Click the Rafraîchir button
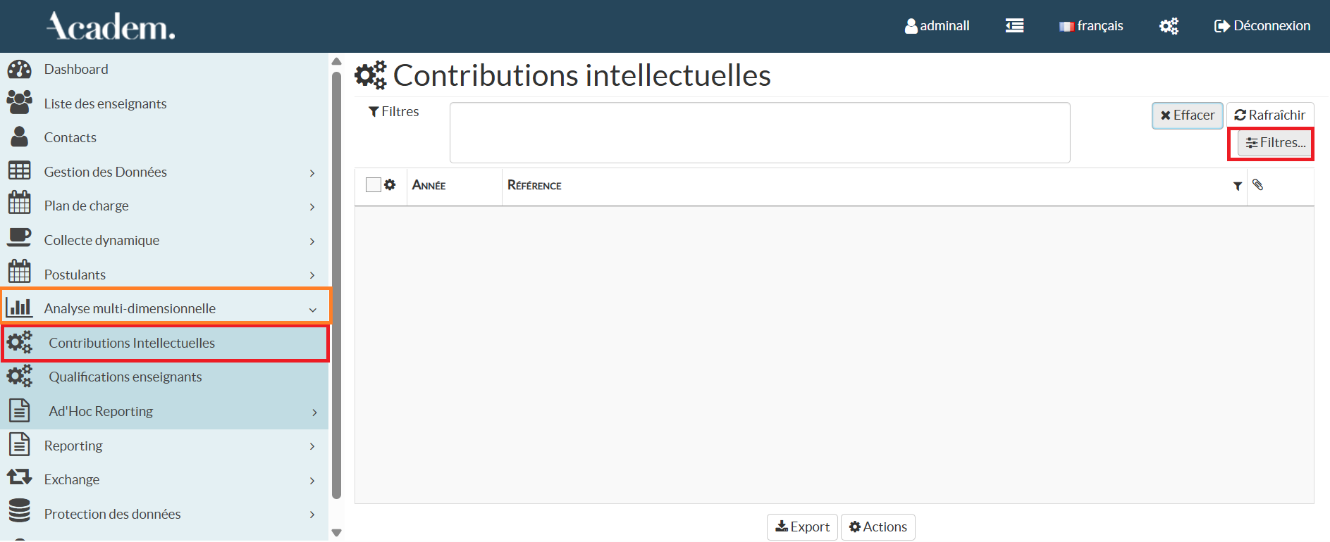The image size is (1330, 542). pos(1270,115)
